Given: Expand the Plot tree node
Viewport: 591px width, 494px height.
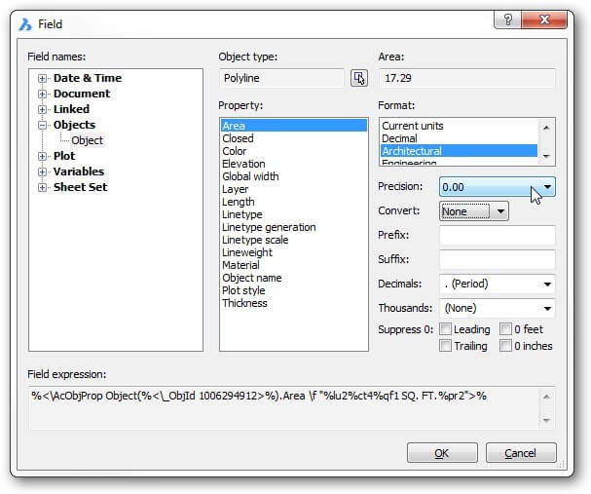Looking at the screenshot, I should 42,156.
